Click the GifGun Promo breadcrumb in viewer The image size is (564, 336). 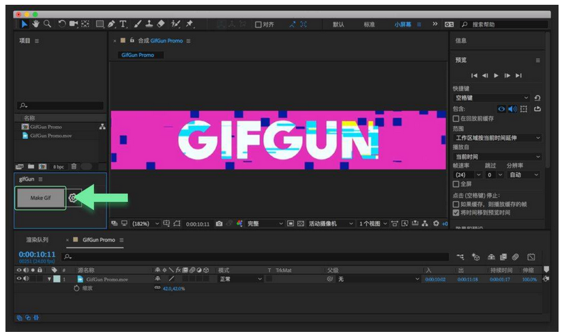[138, 55]
